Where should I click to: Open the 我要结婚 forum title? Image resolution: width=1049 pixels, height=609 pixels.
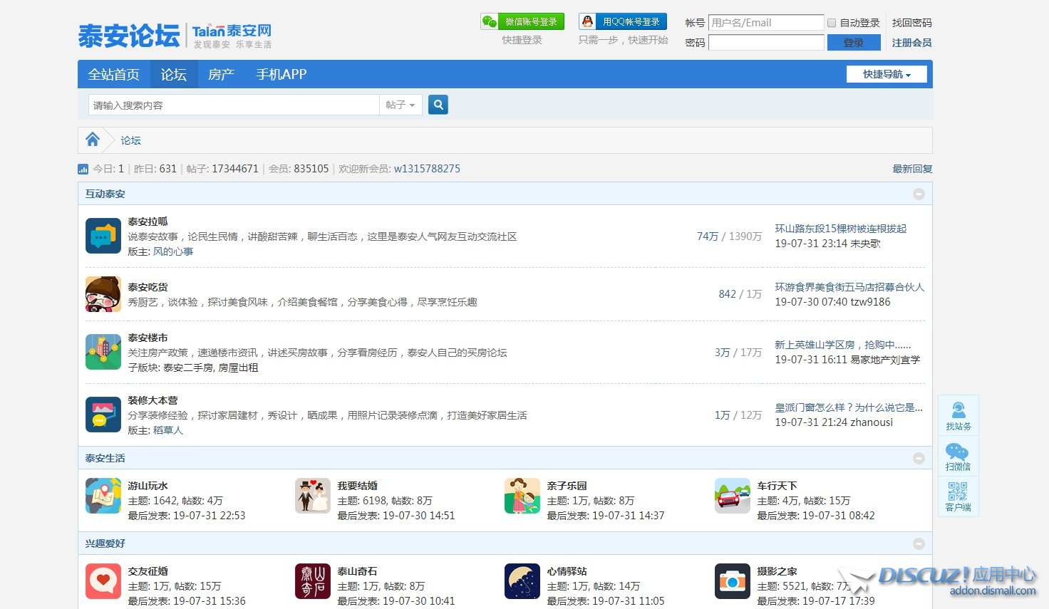357,486
